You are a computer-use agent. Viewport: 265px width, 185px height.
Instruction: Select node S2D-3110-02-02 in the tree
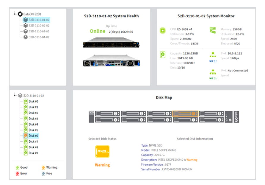39,26
